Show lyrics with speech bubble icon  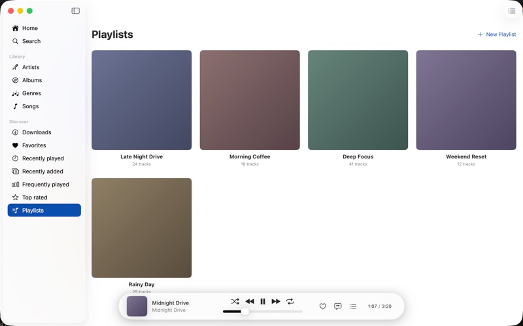click(x=337, y=306)
